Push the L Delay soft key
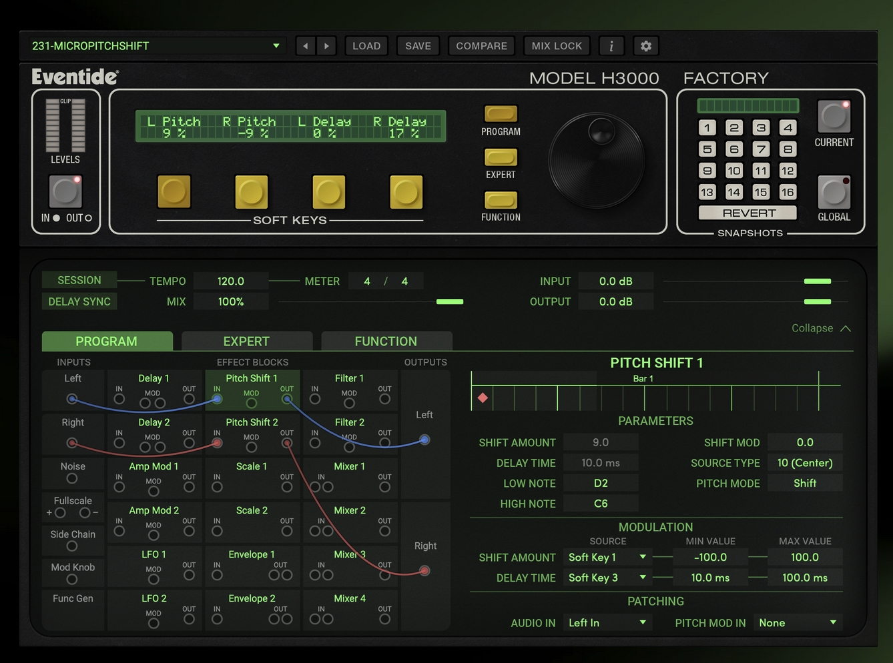893x663 pixels. coord(329,191)
